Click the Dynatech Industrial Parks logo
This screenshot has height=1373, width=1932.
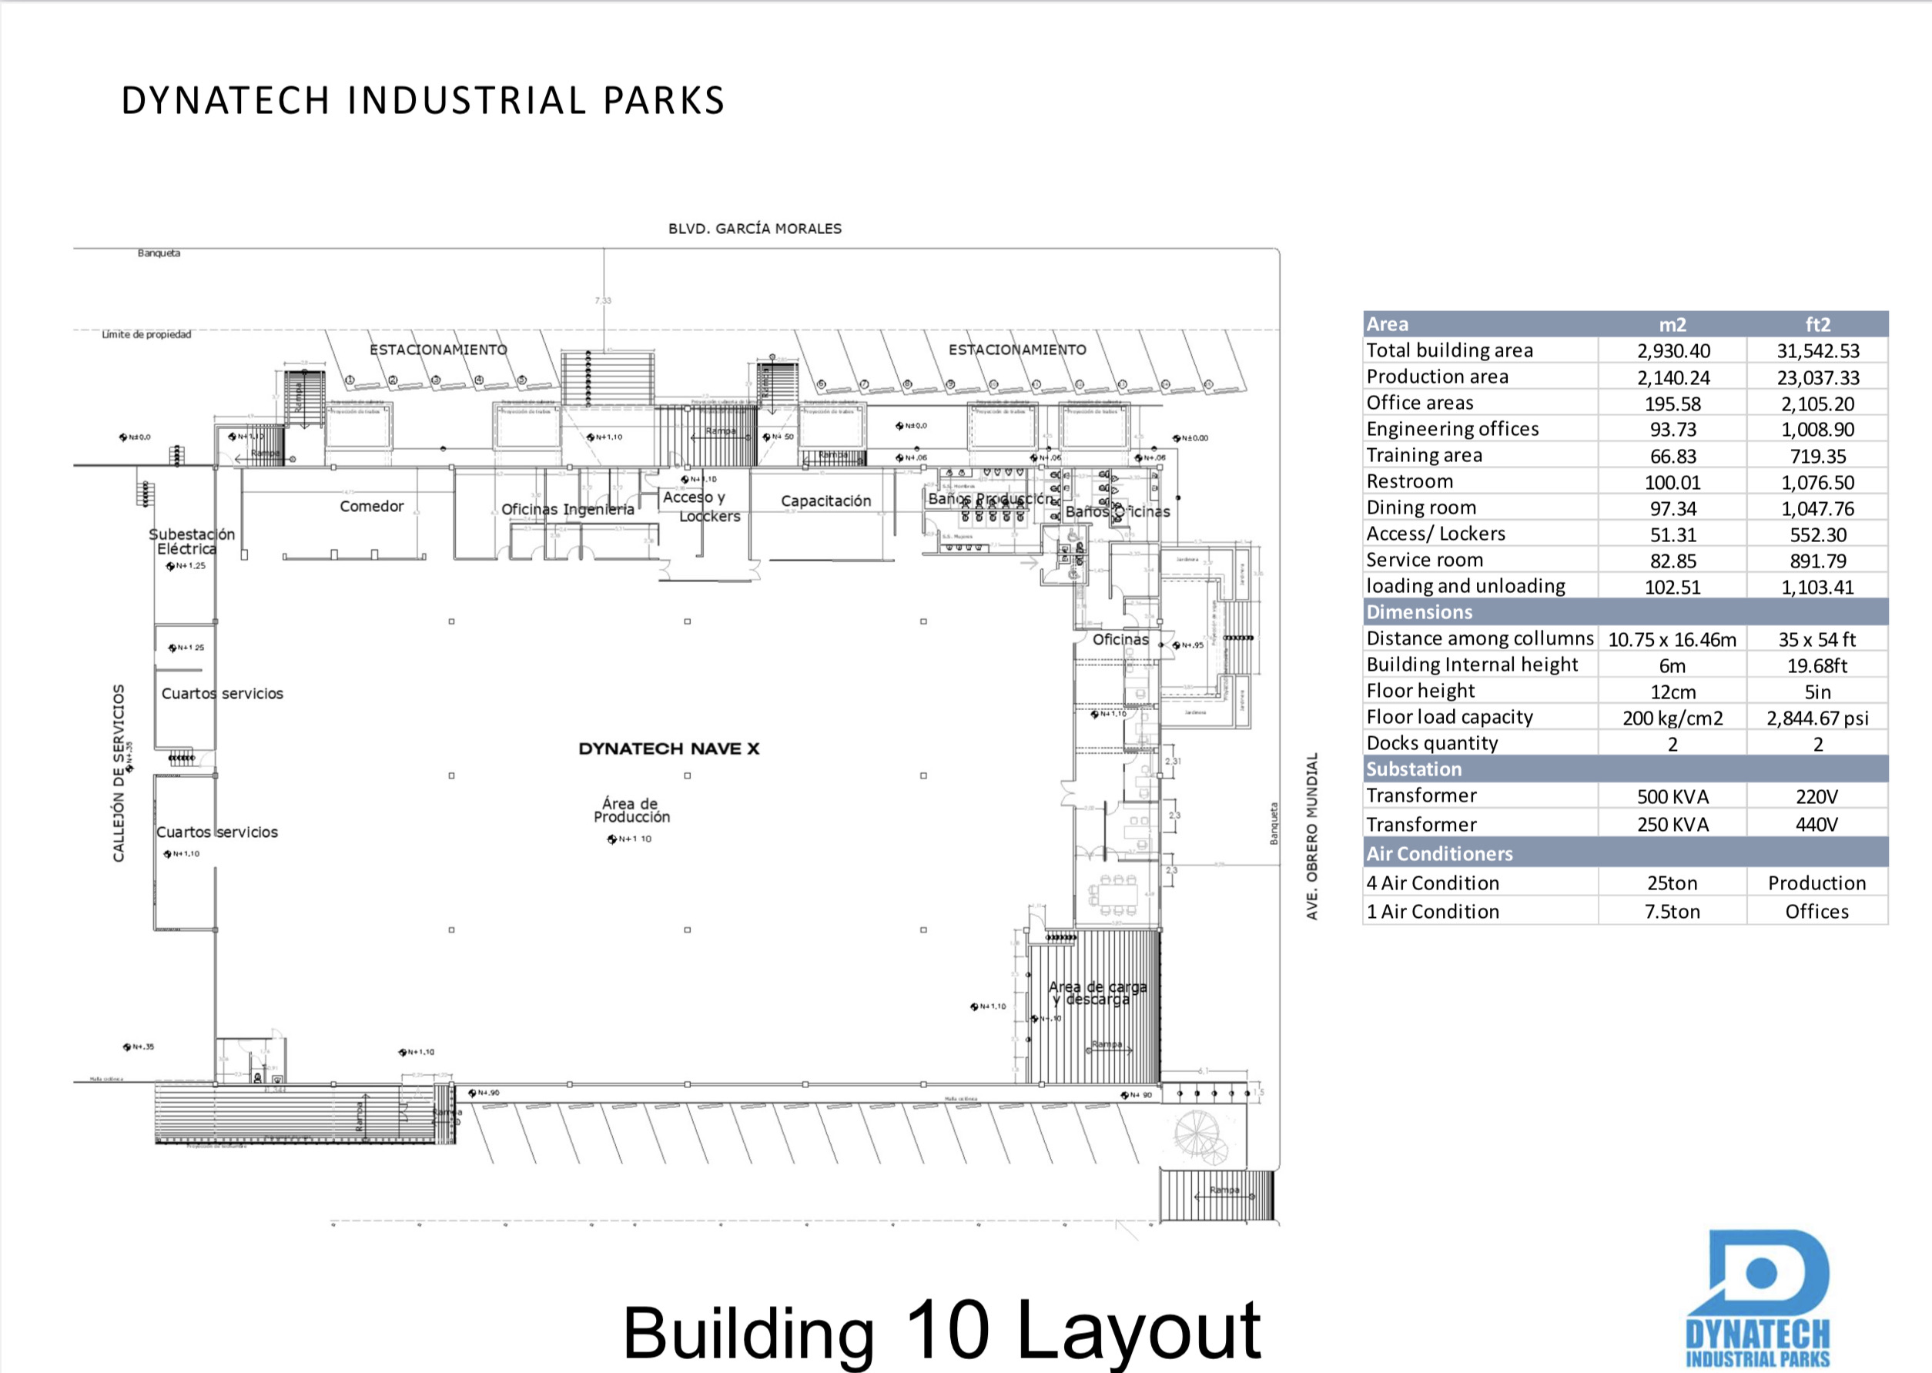click(x=1757, y=1297)
